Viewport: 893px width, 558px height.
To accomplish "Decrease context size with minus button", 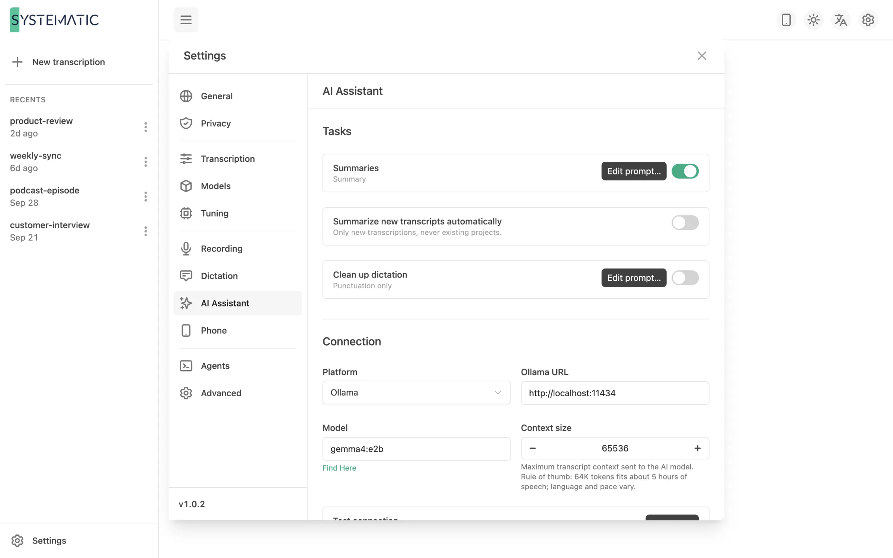I will click(532, 448).
